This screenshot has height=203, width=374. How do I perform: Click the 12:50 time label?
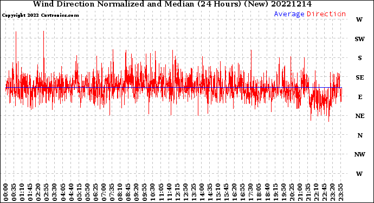(x=185, y=192)
